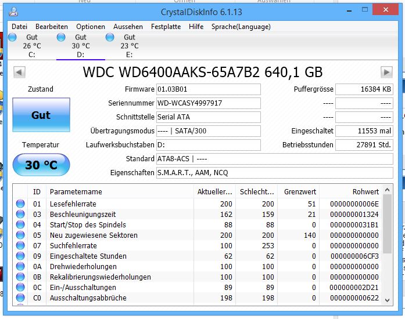405x319 pixels.
Task: Click the disk title WDC WD6400AAKS-65A7B2 640,1 GB
Action: [x=203, y=72]
